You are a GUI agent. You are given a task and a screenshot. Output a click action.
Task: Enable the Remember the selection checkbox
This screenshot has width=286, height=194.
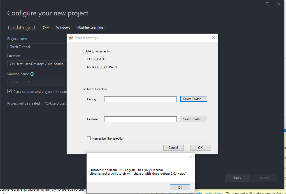click(x=89, y=138)
